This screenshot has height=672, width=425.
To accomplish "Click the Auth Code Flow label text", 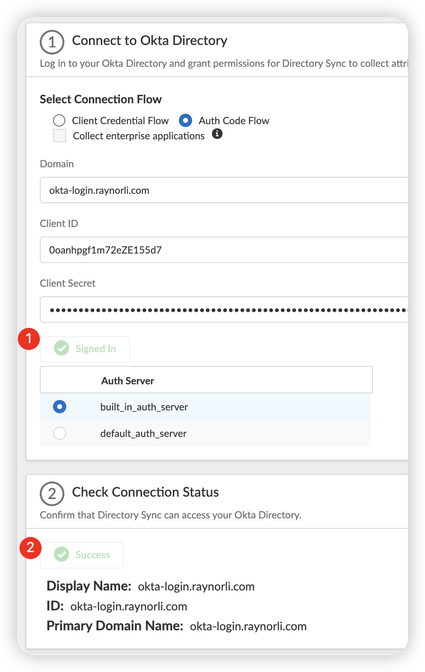I will 234,121.
